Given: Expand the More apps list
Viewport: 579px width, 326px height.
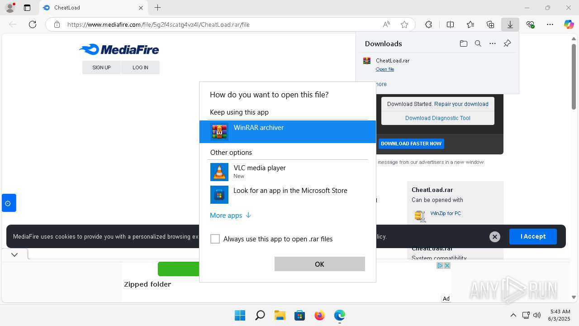Looking at the screenshot, I should coord(230,216).
